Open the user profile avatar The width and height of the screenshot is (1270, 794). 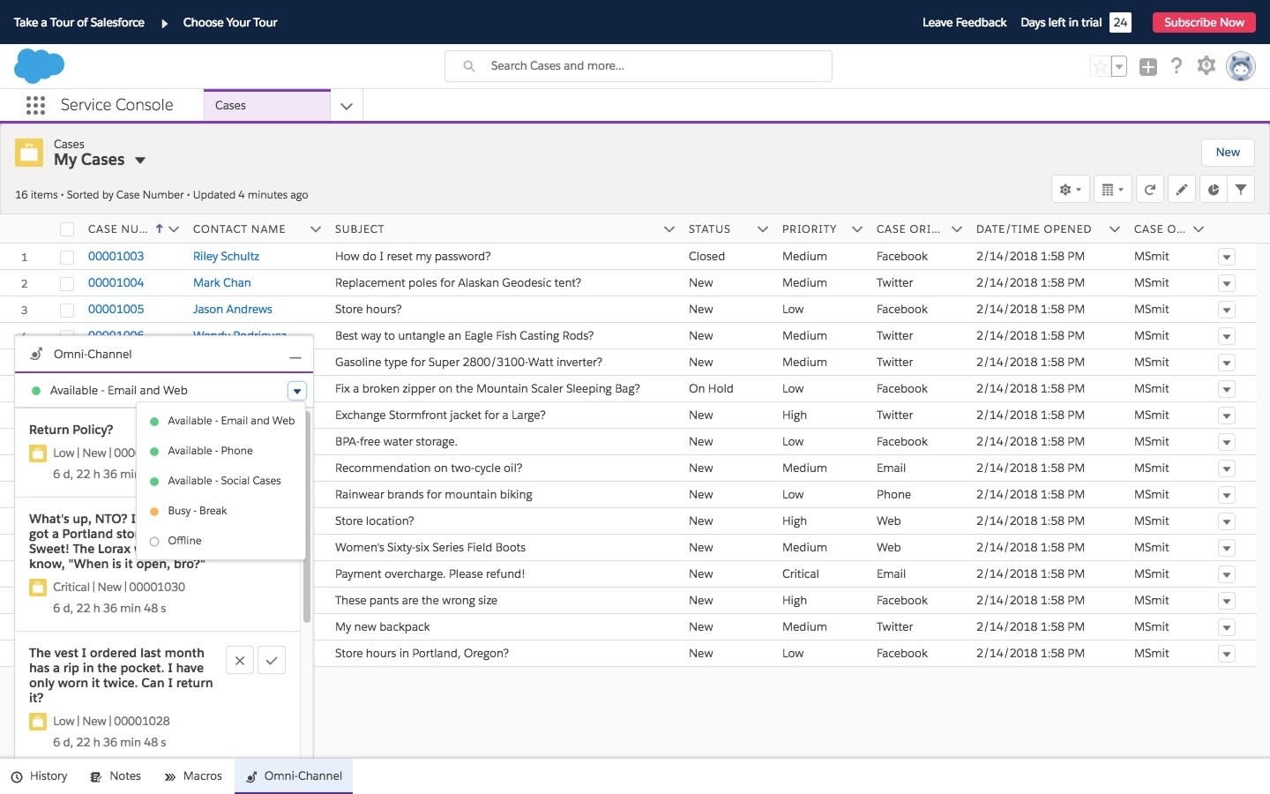coord(1241,66)
